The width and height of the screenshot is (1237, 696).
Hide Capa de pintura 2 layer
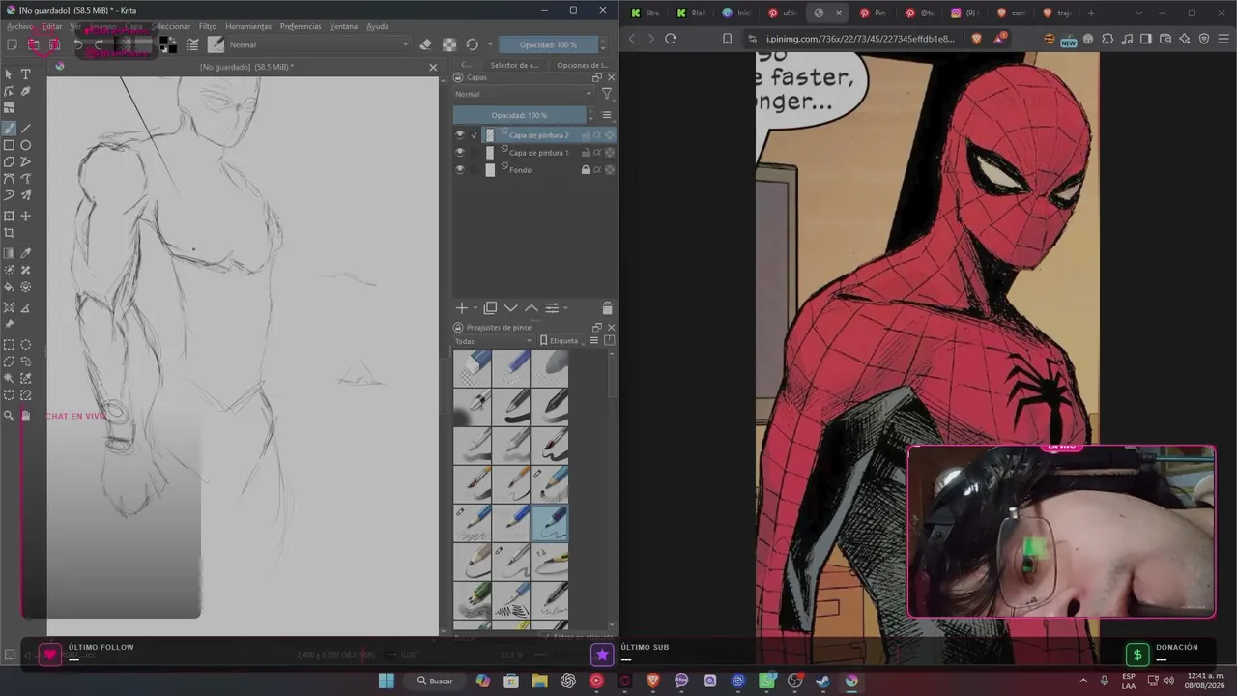[460, 135]
